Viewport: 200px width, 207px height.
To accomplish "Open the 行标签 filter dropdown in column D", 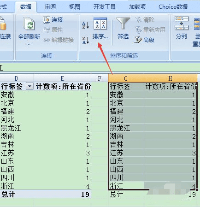I will coord(29,86).
